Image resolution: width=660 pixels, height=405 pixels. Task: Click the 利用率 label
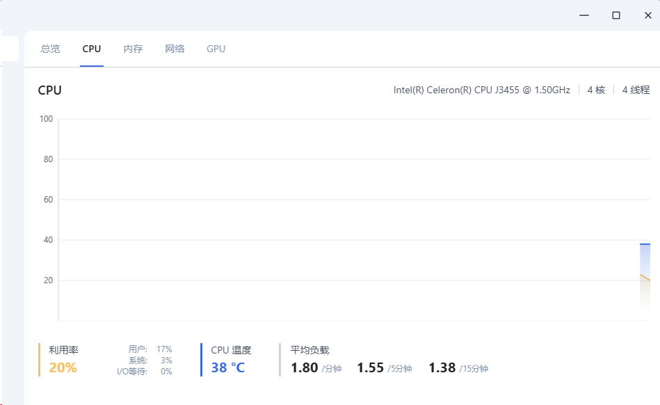(63, 350)
